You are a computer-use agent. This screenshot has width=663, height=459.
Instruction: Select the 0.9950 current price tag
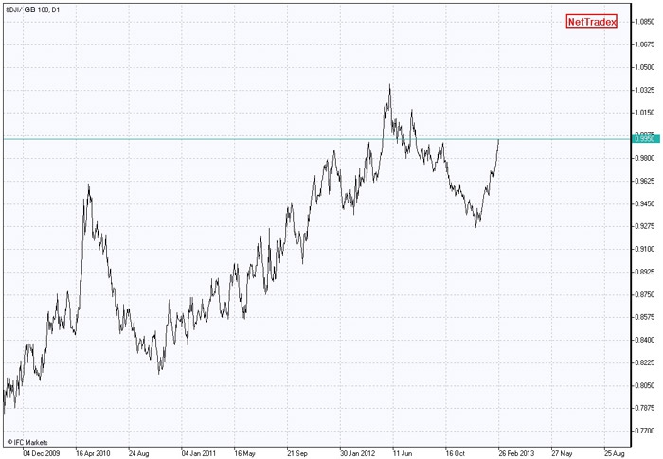tap(644, 139)
